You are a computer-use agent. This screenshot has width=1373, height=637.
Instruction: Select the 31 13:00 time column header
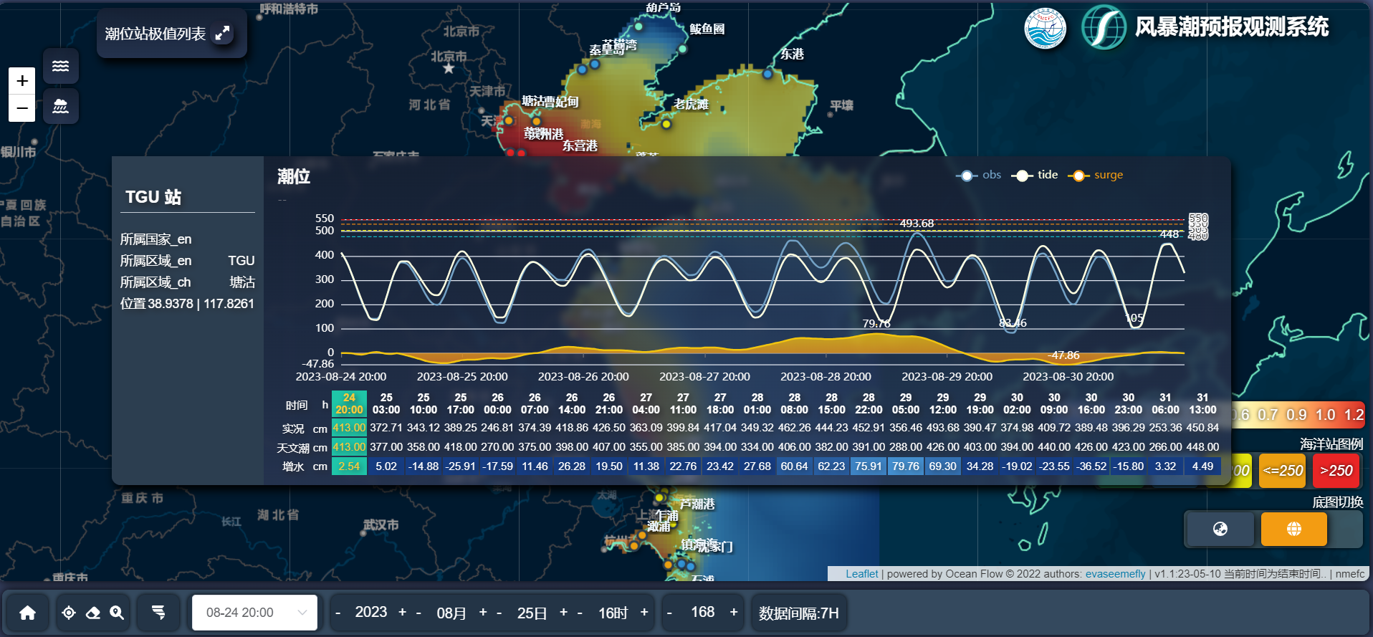point(1202,403)
